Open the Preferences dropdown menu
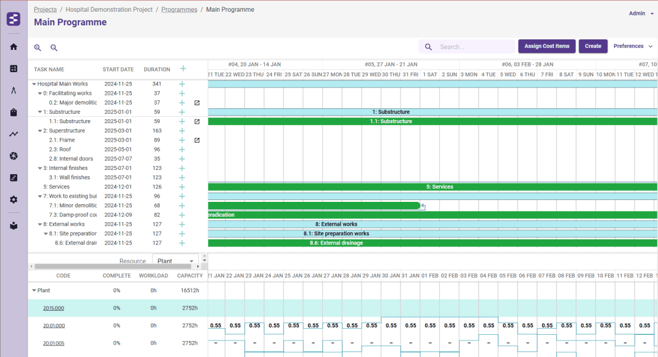The width and height of the screenshot is (658, 357). (633, 46)
